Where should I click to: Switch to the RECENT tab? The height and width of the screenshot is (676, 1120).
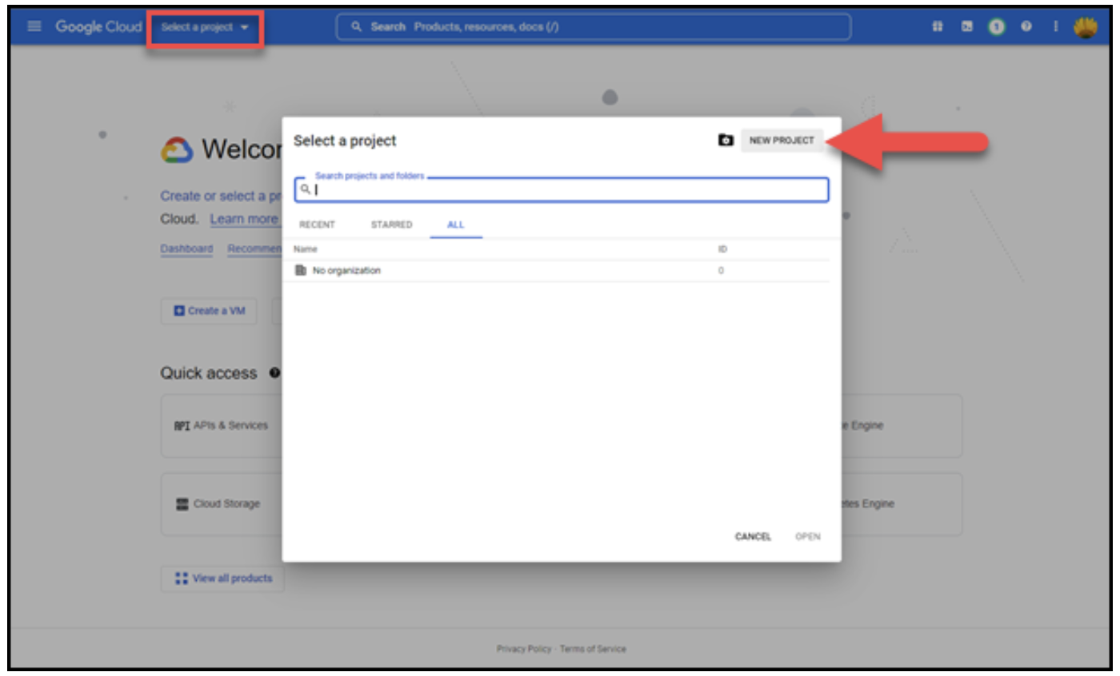[317, 225]
